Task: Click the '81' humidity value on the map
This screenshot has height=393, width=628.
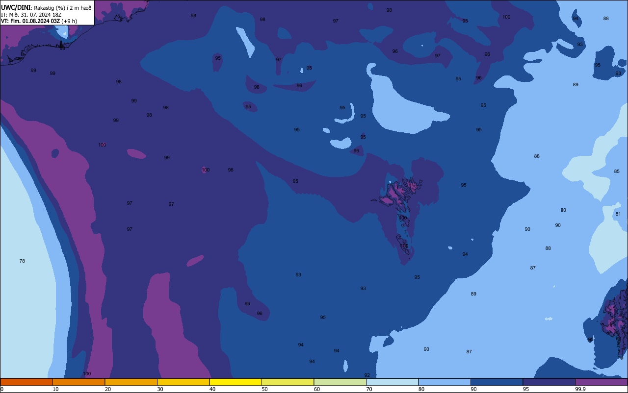Action: (x=618, y=214)
